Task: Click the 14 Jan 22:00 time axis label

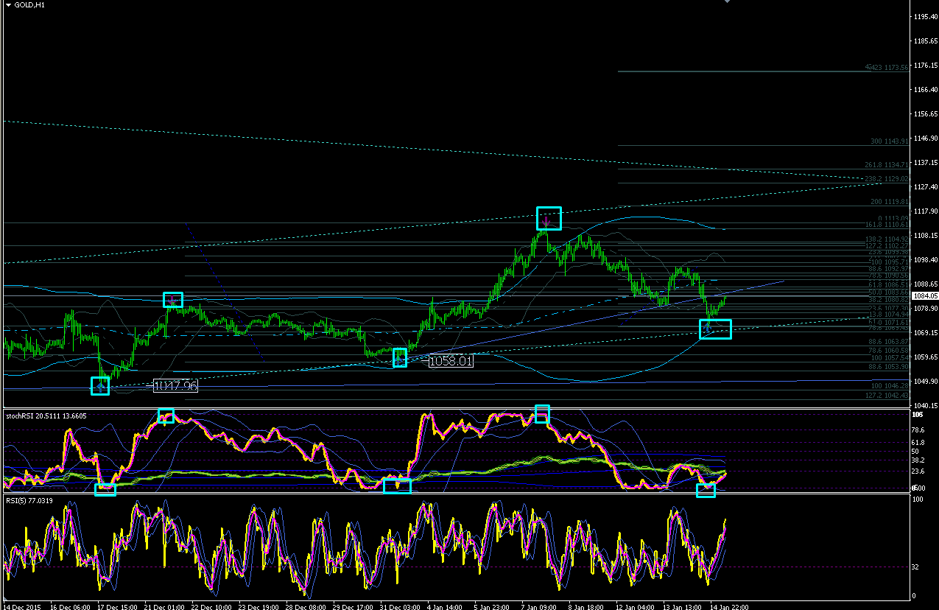Action: point(730,606)
